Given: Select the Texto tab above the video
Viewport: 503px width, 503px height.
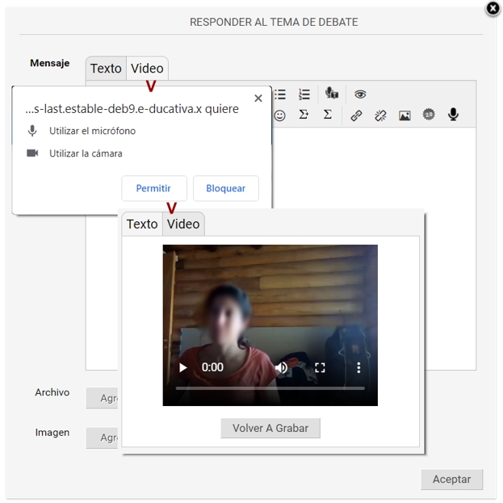Looking at the screenshot, I should (x=142, y=224).
